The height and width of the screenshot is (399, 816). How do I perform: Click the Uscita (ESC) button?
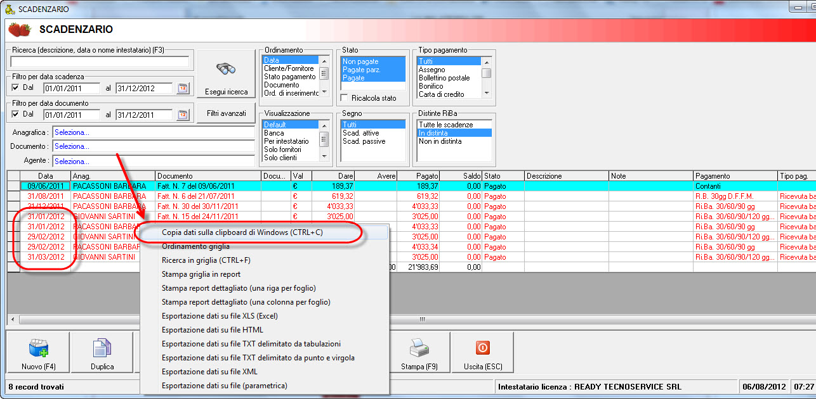482,353
